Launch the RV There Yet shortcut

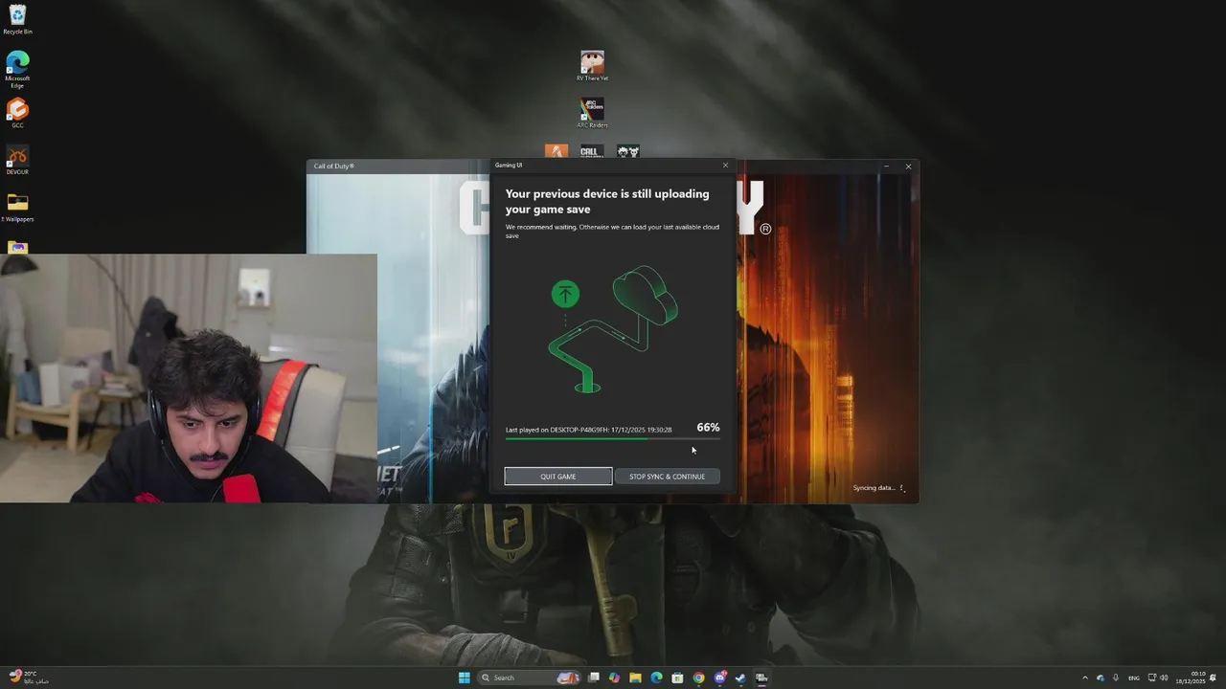592,66
